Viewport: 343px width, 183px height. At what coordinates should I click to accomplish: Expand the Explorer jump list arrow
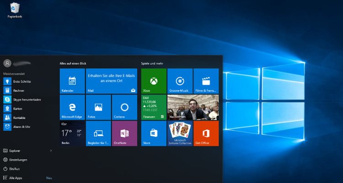point(51,151)
